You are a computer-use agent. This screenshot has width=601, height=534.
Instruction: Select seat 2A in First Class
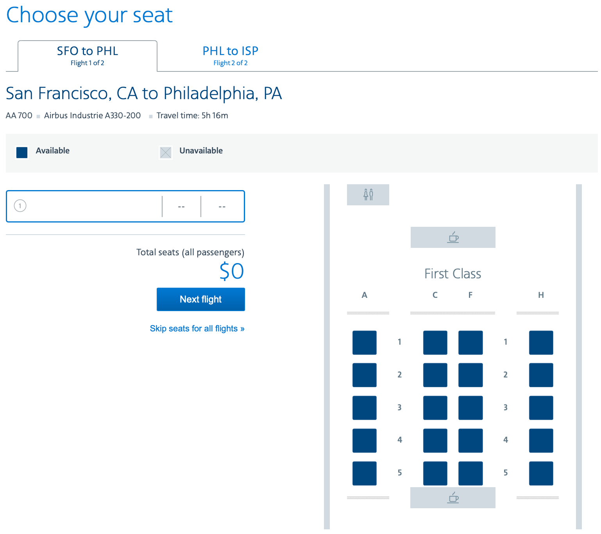point(364,375)
